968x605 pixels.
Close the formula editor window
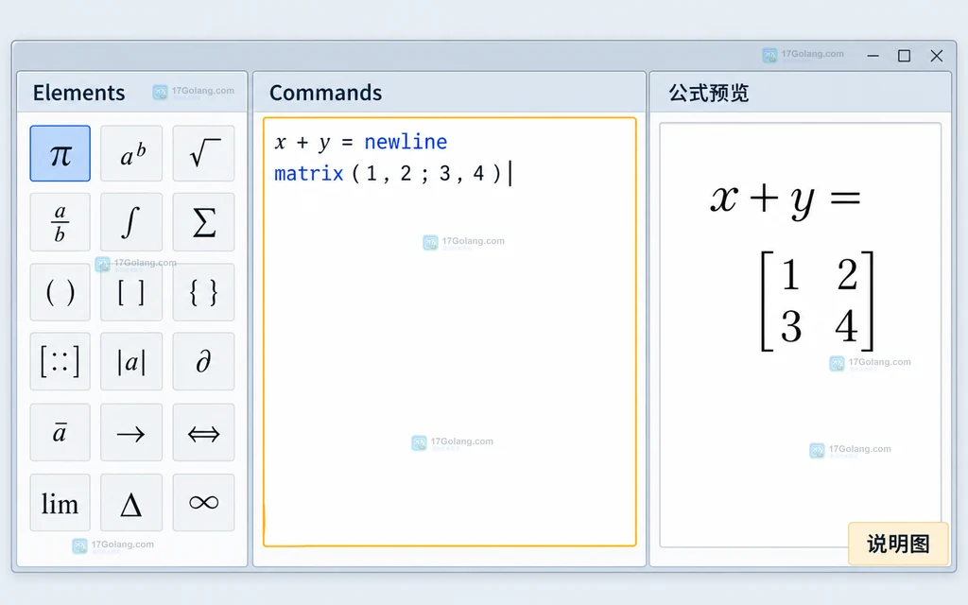point(937,56)
